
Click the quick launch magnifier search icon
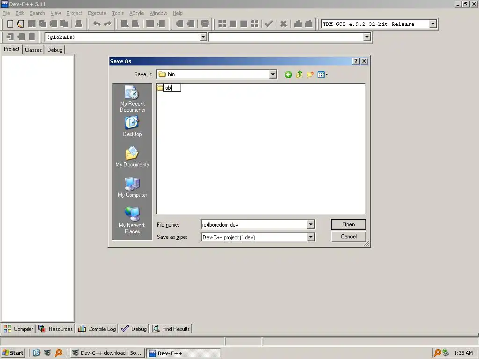click(58, 353)
